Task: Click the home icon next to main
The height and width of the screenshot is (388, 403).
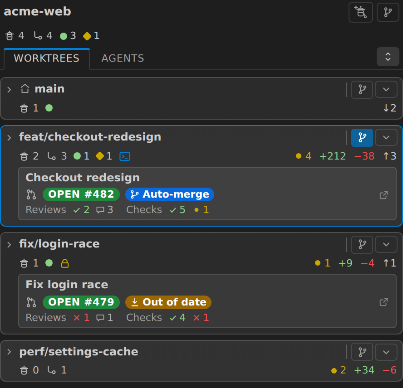Action: tap(25, 88)
